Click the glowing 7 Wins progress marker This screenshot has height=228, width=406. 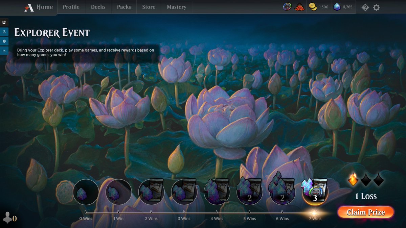coord(314,212)
